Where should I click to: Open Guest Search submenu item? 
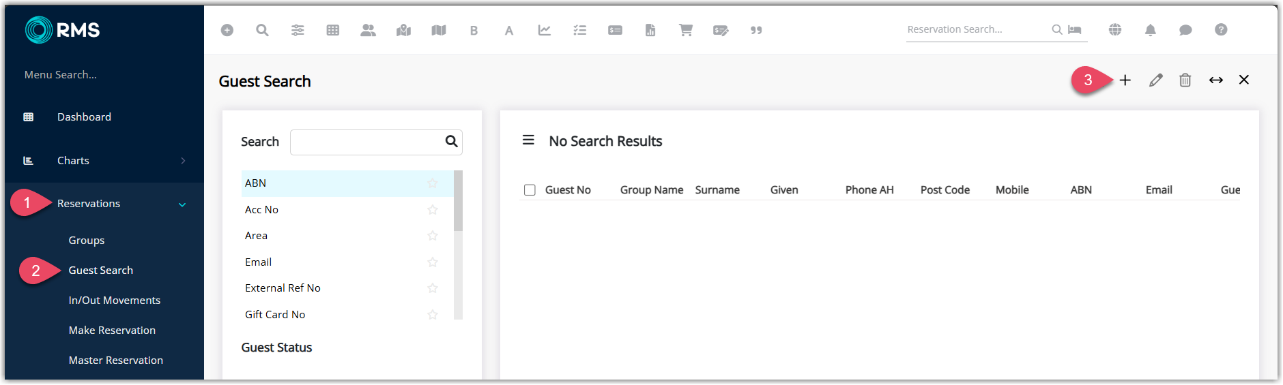[x=101, y=270]
